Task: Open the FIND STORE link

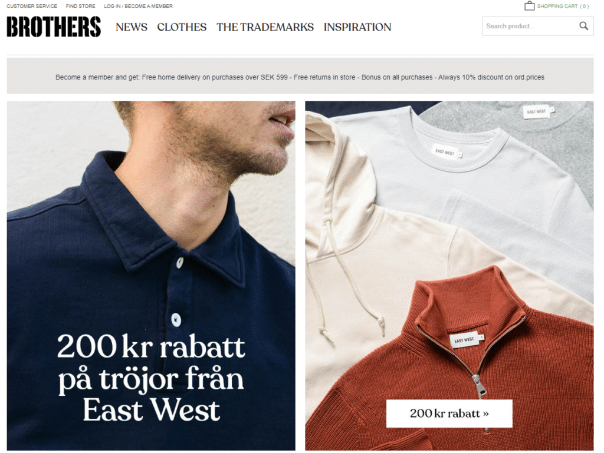Action: (80, 6)
